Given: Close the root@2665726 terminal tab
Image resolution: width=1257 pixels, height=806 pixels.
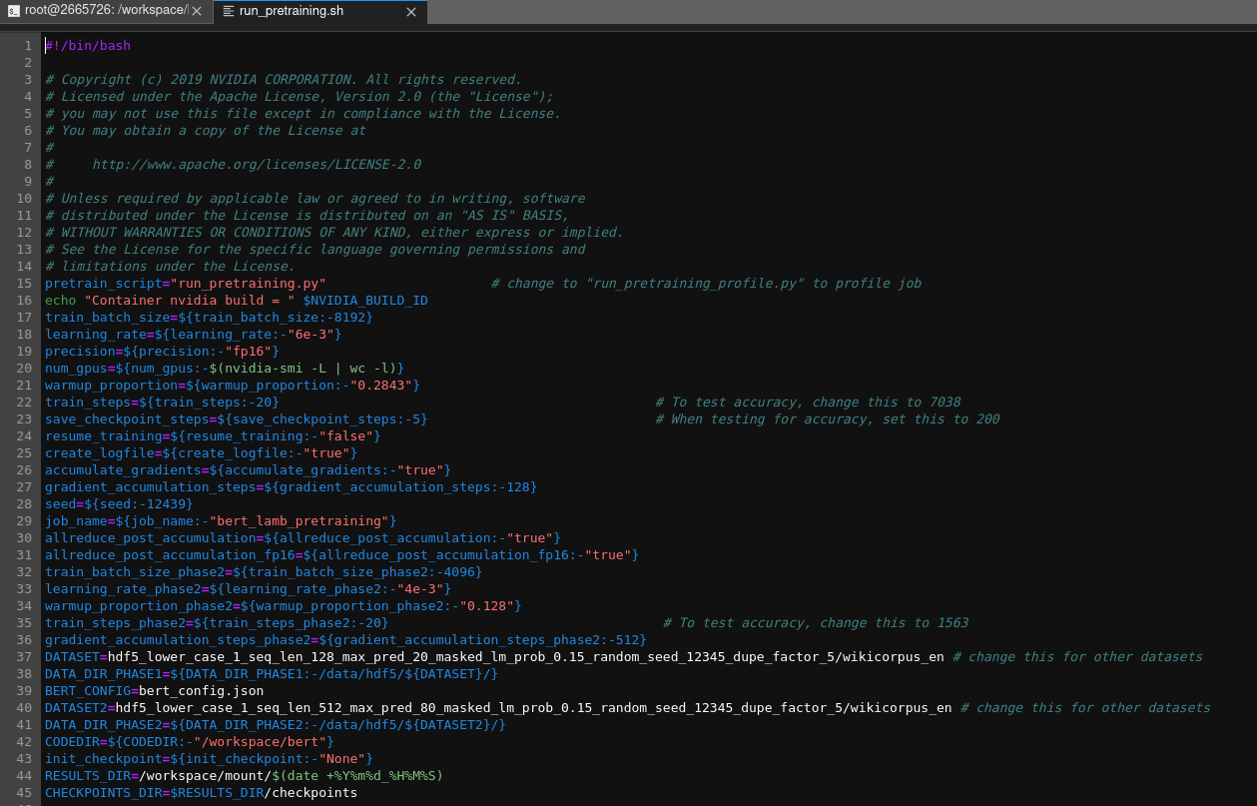Looking at the screenshot, I should tap(197, 12).
